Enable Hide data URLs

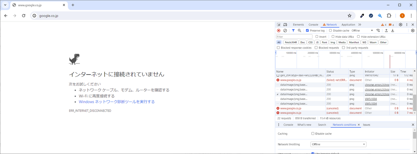(x=333, y=36)
